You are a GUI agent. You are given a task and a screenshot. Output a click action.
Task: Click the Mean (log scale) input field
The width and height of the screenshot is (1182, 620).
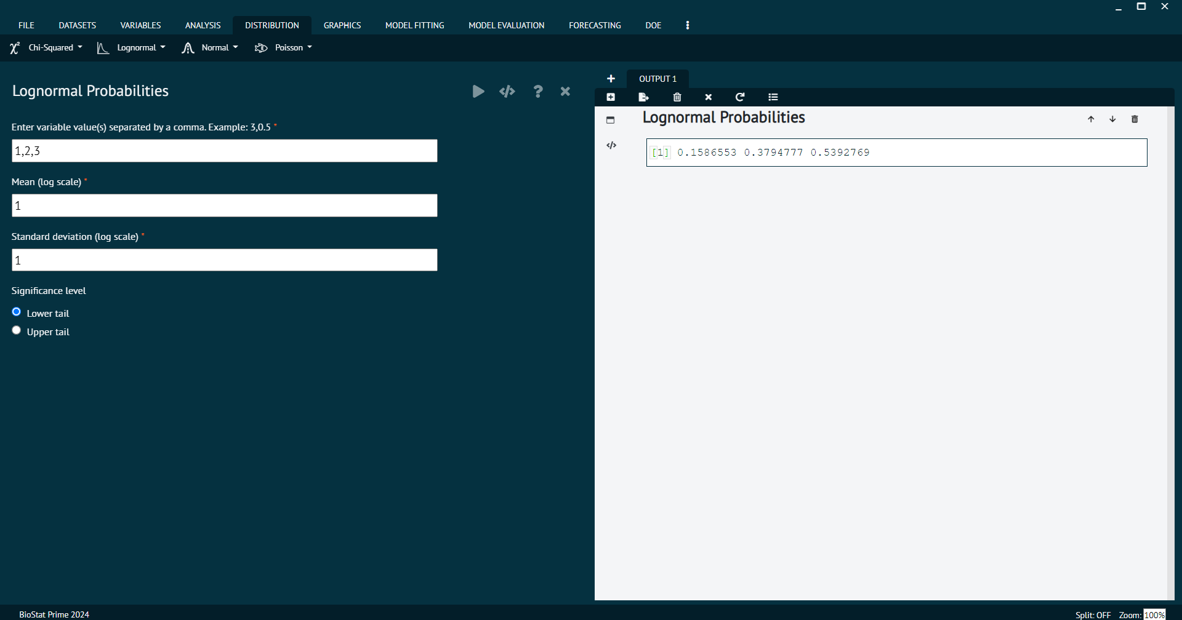click(225, 205)
